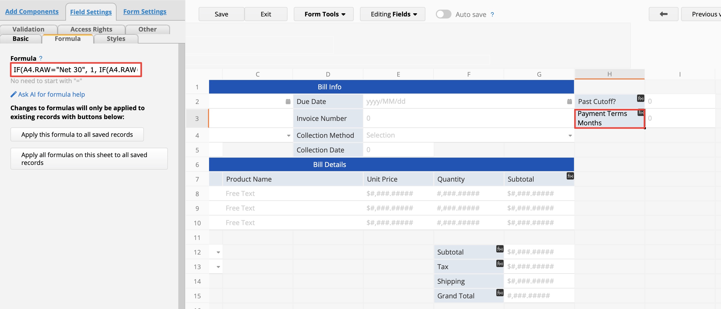Image resolution: width=721 pixels, height=309 pixels.
Task: Open the Form Tools dropdown menu
Action: (x=323, y=14)
